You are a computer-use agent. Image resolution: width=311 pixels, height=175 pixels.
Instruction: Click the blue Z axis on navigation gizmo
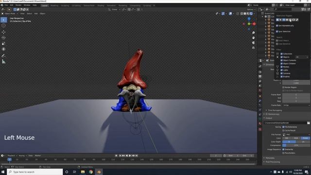(x=249, y=18)
